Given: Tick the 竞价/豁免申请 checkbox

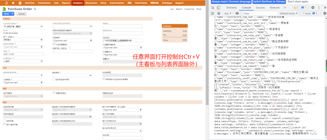Looking at the screenshot, I should point(4,124).
